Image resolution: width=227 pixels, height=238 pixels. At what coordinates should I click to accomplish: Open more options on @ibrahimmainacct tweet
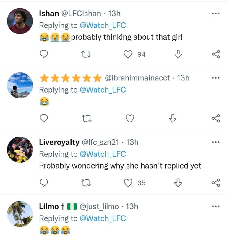[216, 78]
